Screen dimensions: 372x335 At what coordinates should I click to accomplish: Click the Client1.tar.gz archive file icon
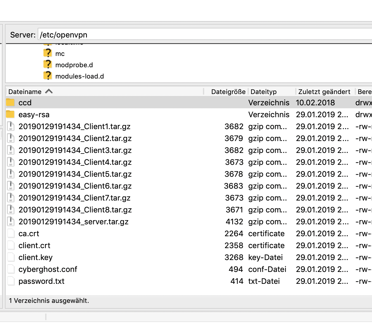(11, 126)
